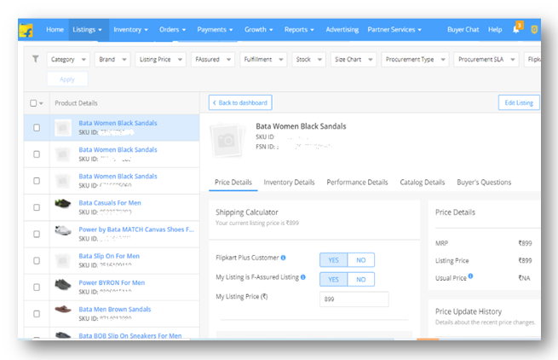Set F-Assured Listing to NO
Screen dimensions: 558x360
pos(361,280)
